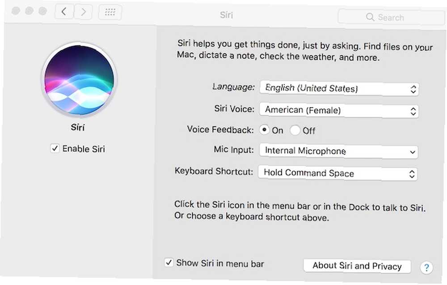Click the Siri window title text
Image resolution: width=447 pixels, height=285 pixels.
click(x=226, y=15)
